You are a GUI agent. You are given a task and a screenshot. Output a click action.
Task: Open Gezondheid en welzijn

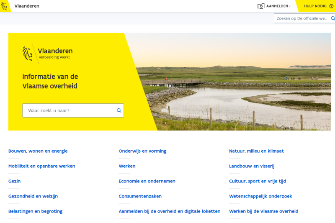(33, 196)
